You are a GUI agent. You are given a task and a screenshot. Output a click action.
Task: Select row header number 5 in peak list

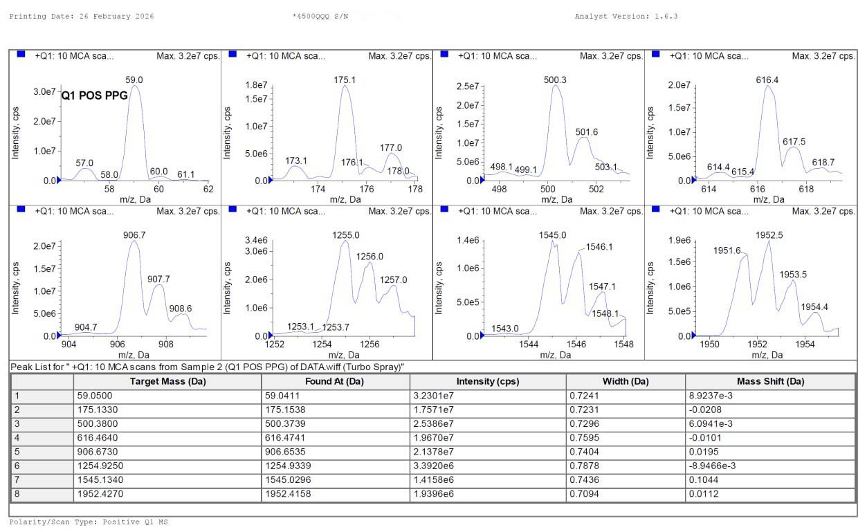(x=42, y=452)
